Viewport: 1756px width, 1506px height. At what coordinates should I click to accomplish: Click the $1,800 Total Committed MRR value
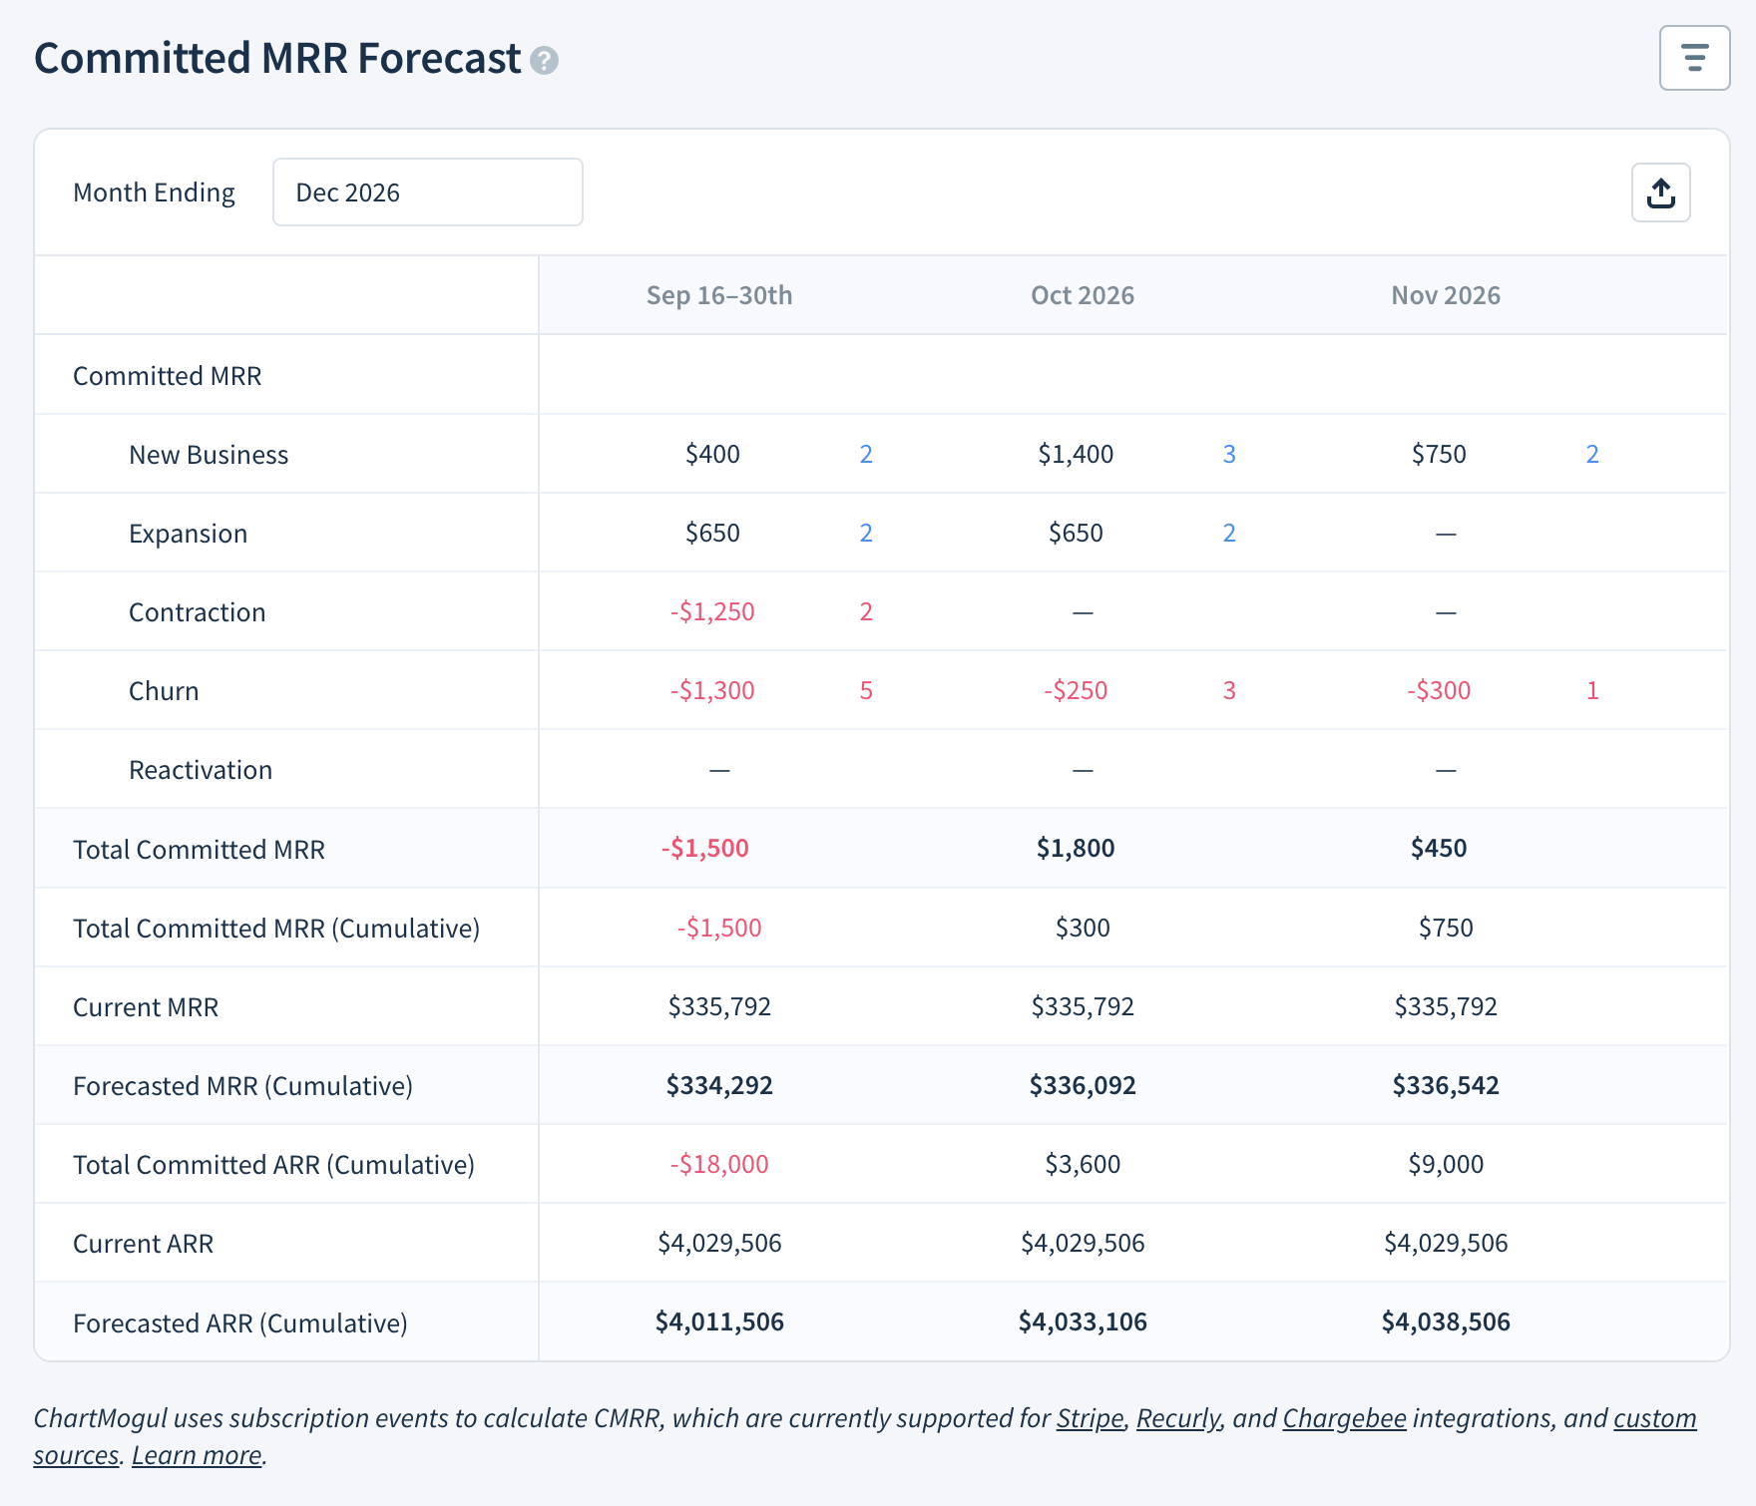coord(1076,848)
